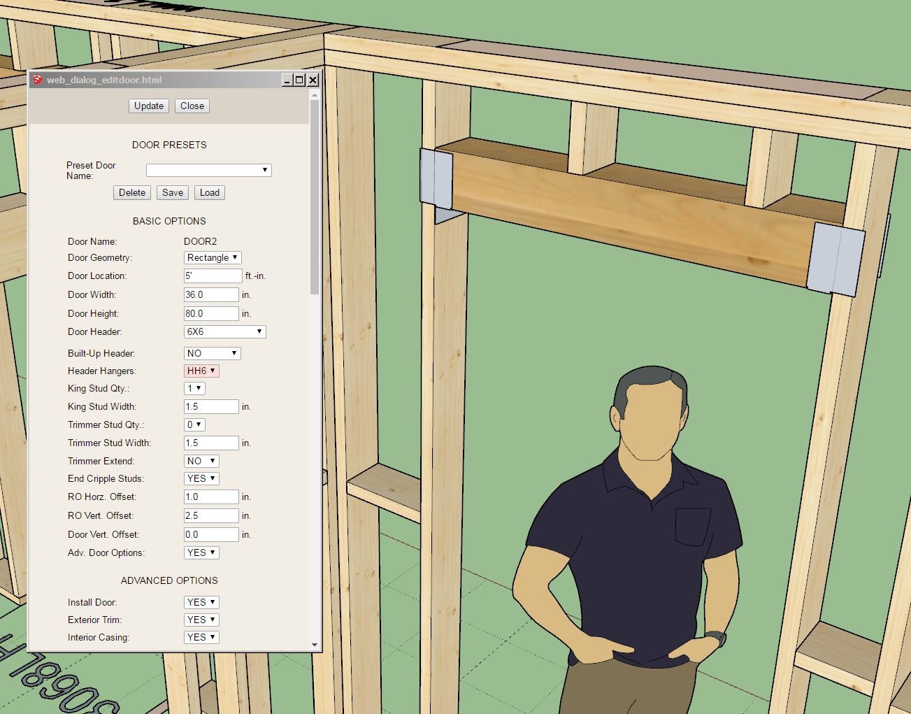Click the Door Location input field
This screenshot has height=714, width=911.
213,276
